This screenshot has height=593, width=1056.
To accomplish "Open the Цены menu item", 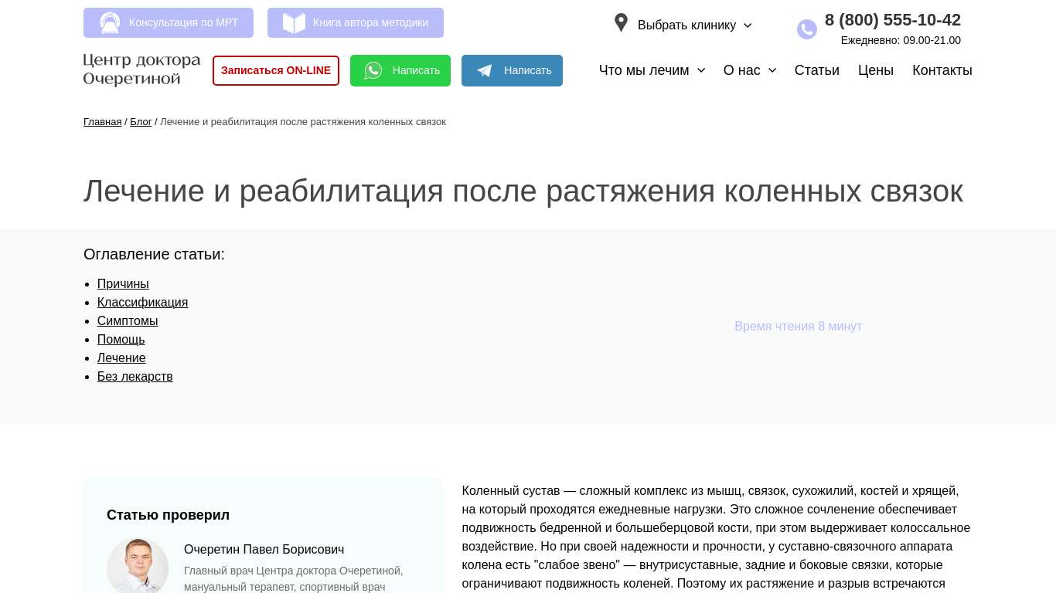I will click(875, 70).
